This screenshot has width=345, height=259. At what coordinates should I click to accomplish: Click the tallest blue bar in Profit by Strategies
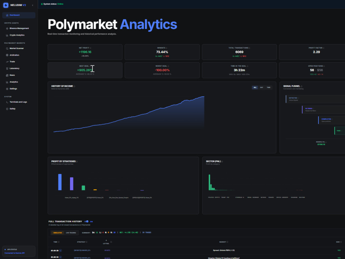[x=60, y=182]
